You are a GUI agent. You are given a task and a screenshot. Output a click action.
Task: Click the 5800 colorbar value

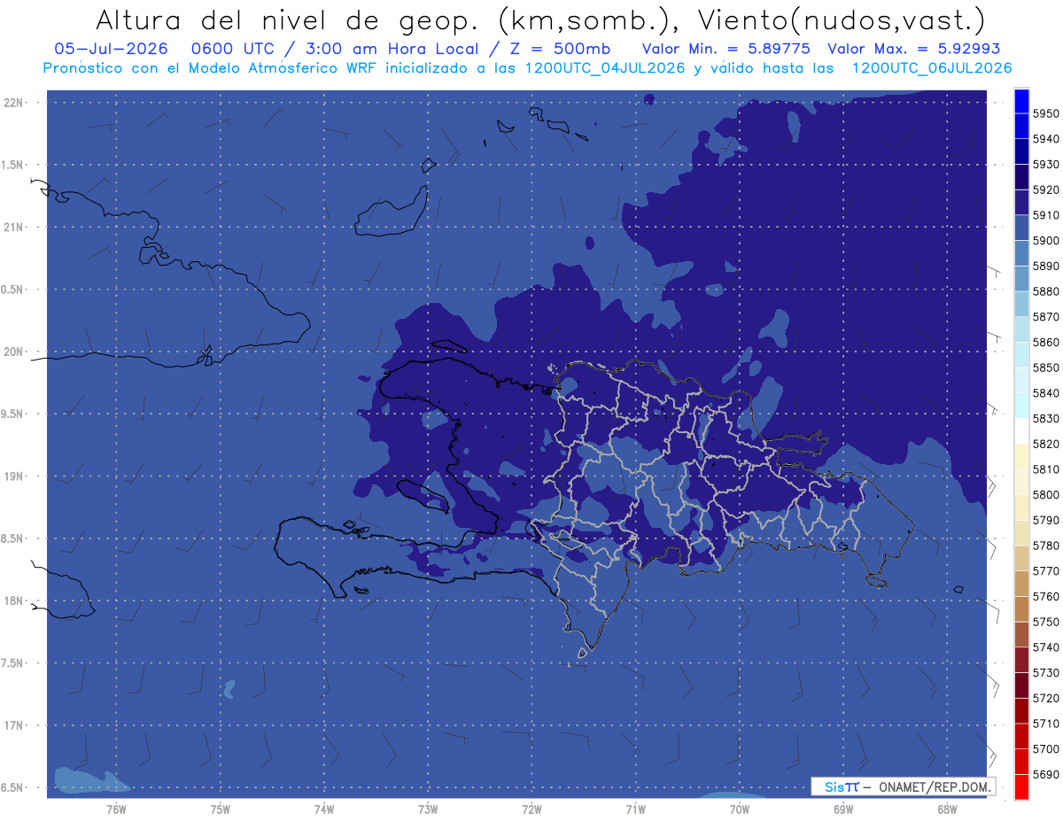(x=1045, y=494)
